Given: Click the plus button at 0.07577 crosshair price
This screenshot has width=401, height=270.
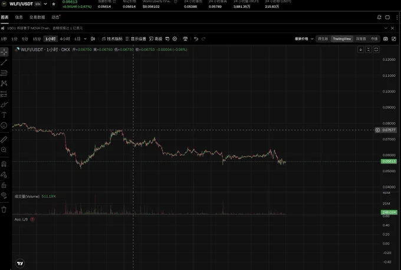Looking at the screenshot, I should 378,130.
